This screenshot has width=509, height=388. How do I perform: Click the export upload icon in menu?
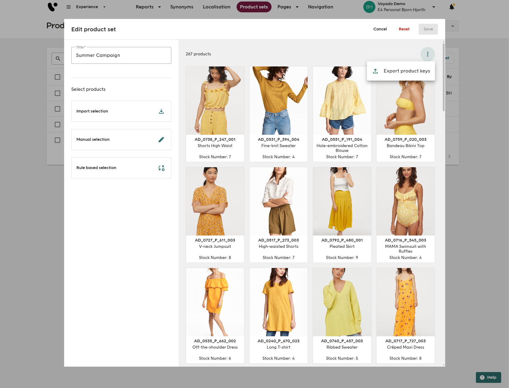point(375,71)
